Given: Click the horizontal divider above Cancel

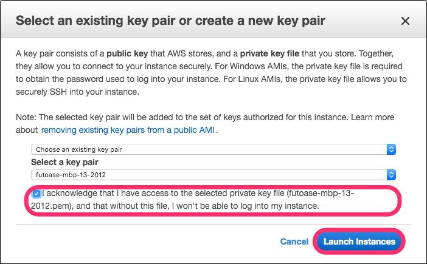Looking at the screenshot, I should pos(213,225).
